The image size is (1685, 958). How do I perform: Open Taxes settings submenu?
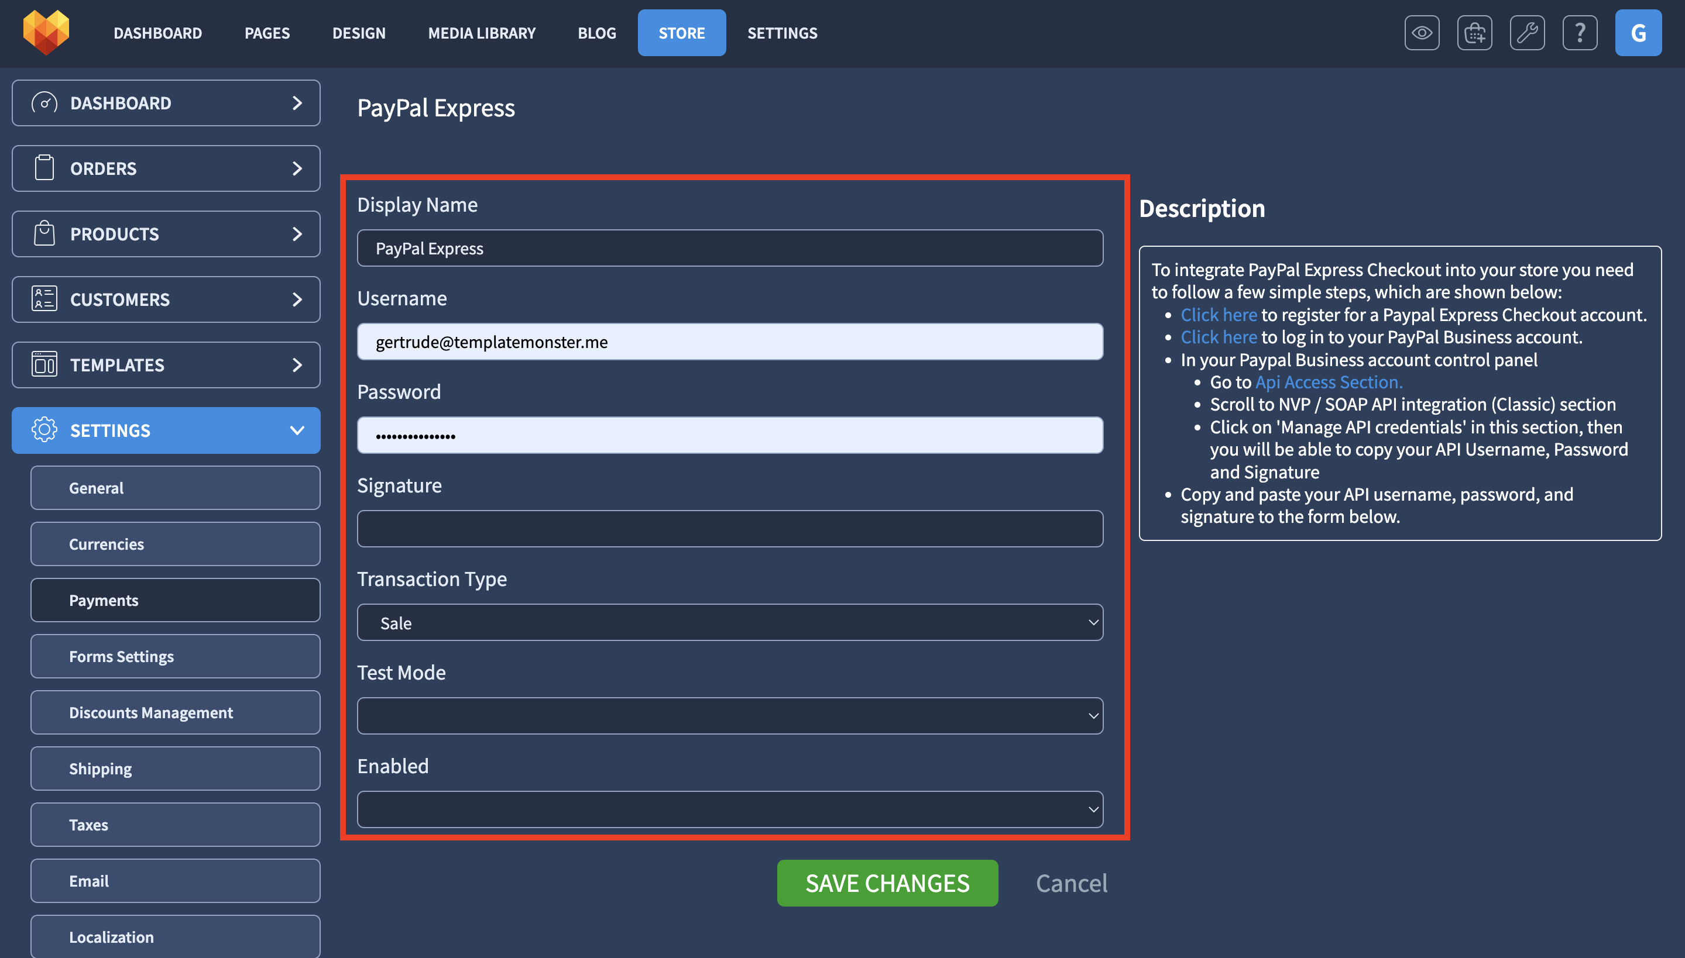175,825
